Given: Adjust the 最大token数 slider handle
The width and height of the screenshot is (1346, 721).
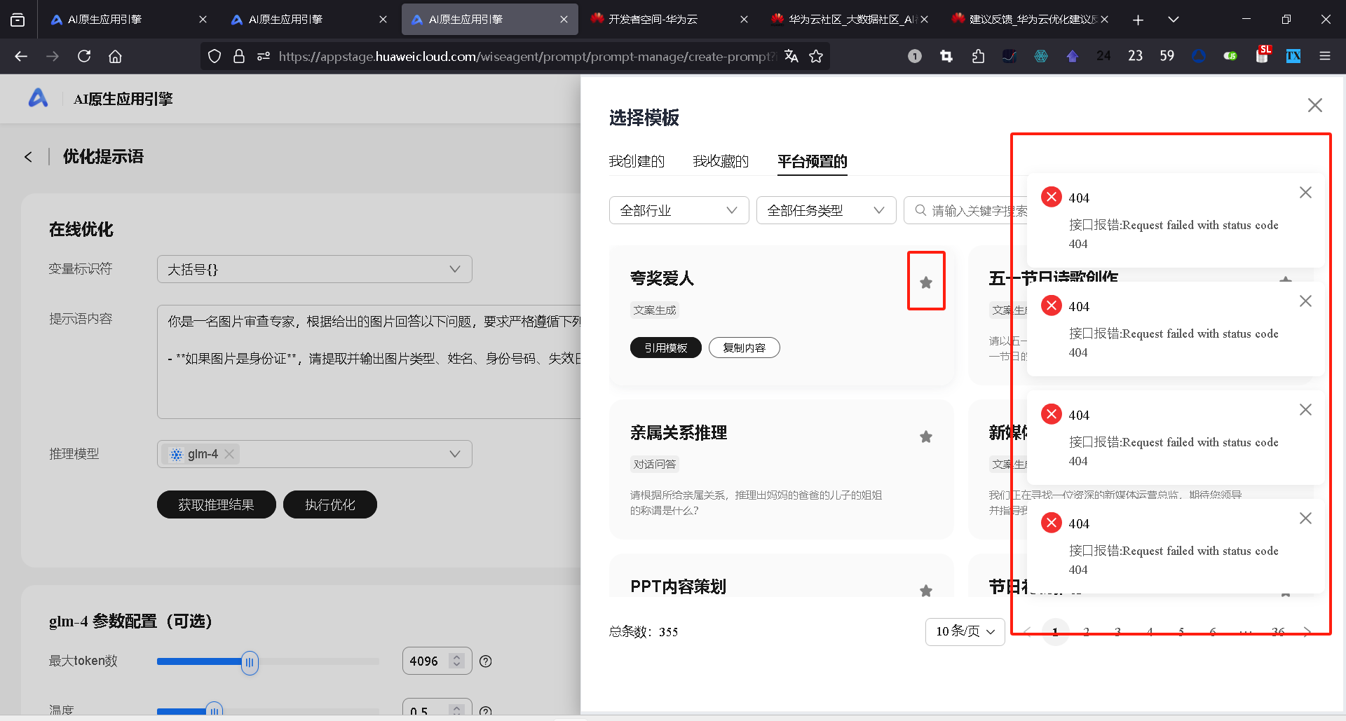Looking at the screenshot, I should pyautogui.click(x=250, y=662).
